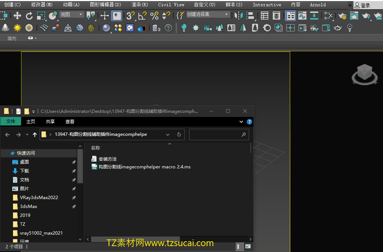Open the VRay3dsMax2022 quick access folder
This screenshot has height=252, width=383.
pyautogui.click(x=39, y=198)
